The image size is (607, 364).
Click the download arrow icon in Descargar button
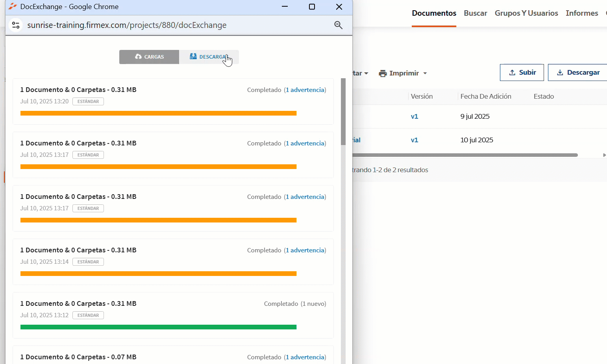[x=560, y=73]
